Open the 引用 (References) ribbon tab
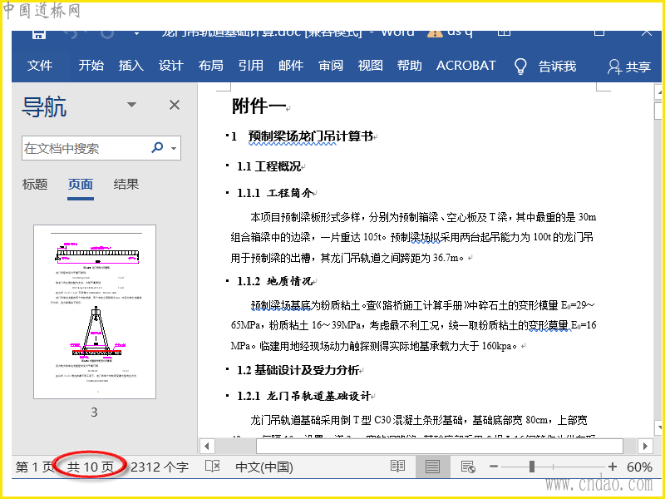 pos(251,66)
